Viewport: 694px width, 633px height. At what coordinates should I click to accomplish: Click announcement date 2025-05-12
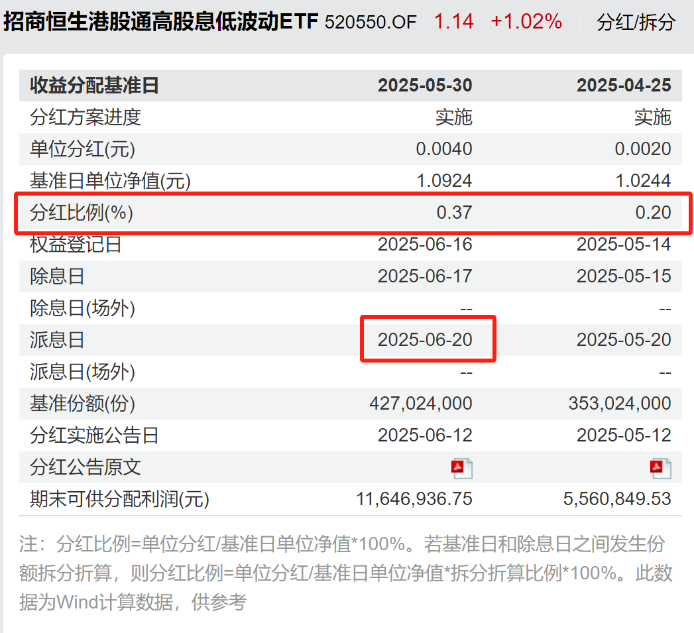pyautogui.click(x=624, y=436)
